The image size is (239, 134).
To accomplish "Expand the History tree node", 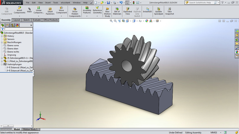I will tap(2, 36).
